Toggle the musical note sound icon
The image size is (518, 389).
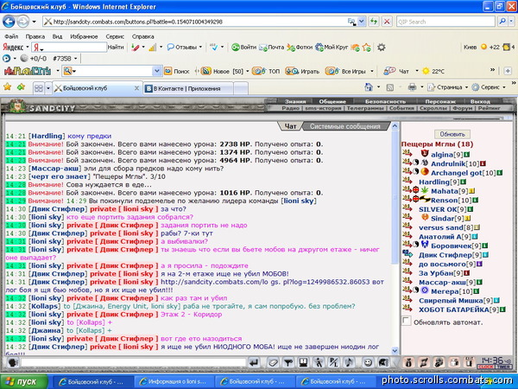[349, 363]
